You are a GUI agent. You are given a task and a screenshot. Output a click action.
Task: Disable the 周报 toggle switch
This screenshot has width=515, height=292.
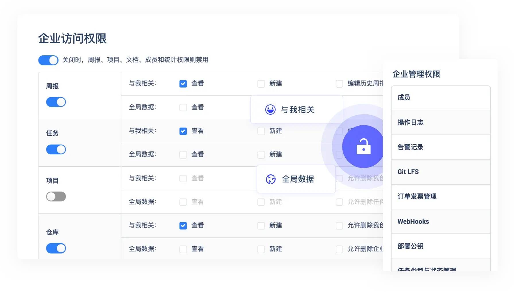[56, 102]
